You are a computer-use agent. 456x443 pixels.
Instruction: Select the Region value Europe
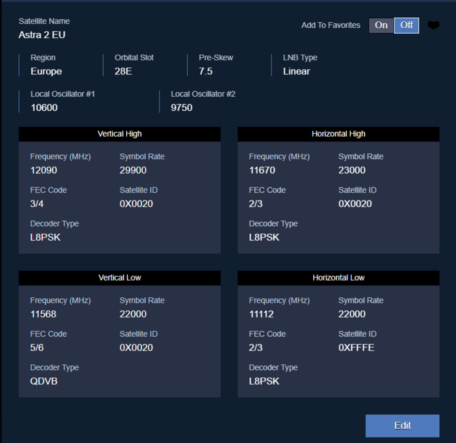tap(46, 71)
